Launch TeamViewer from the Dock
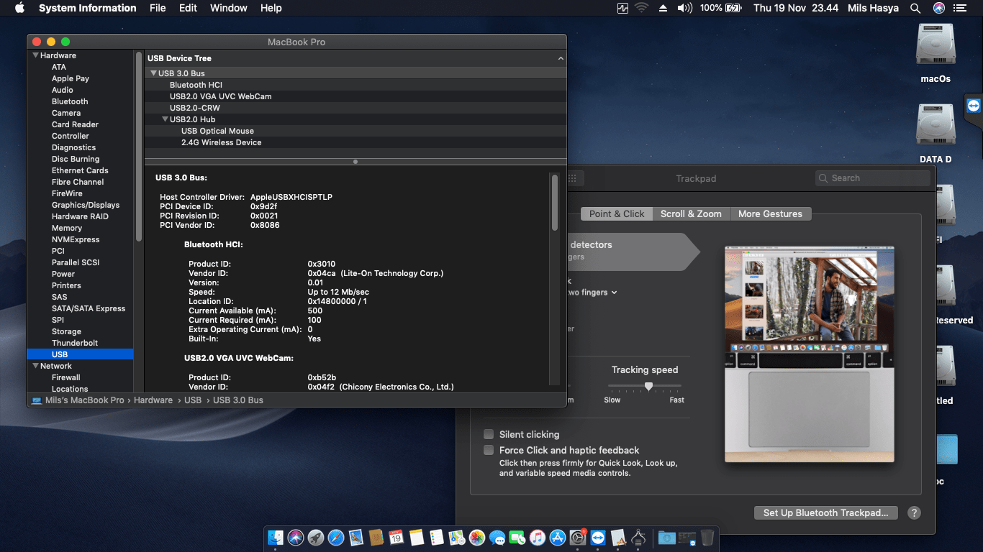Image resolution: width=983 pixels, height=552 pixels. pos(598,538)
